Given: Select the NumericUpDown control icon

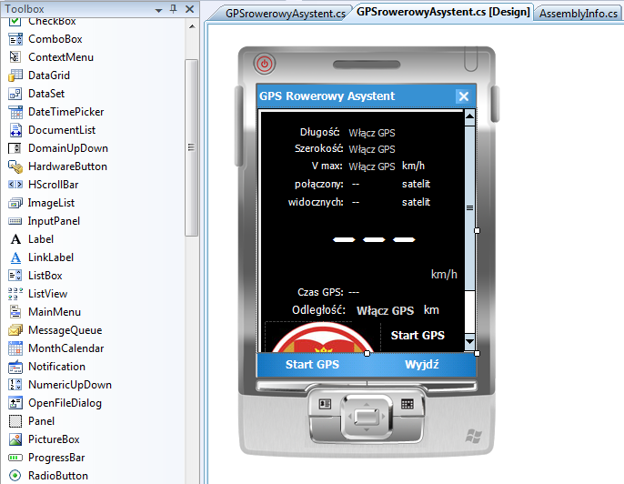Looking at the screenshot, I should coord(15,385).
